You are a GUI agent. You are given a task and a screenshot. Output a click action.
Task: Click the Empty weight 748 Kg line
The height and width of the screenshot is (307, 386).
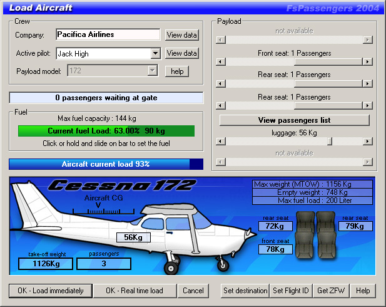[312, 192]
